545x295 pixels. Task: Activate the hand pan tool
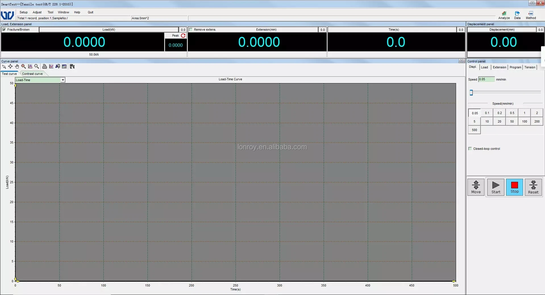coord(17,66)
